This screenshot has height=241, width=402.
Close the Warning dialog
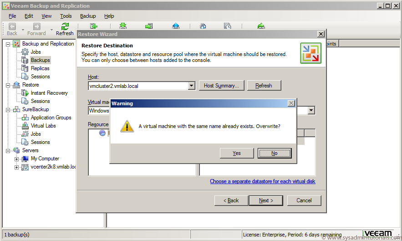tap(291, 103)
